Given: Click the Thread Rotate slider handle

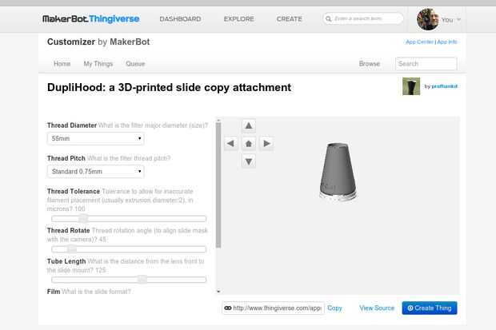Looking at the screenshot, I should point(72,249).
